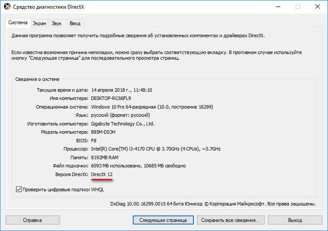Click the Сведения о системе group label
The image size is (328, 231).
pos(38,79)
